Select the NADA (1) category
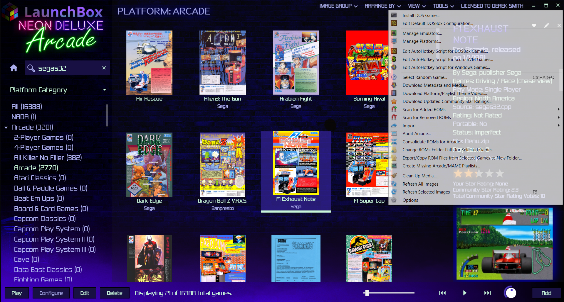The height and width of the screenshot is (302, 564). (x=24, y=117)
